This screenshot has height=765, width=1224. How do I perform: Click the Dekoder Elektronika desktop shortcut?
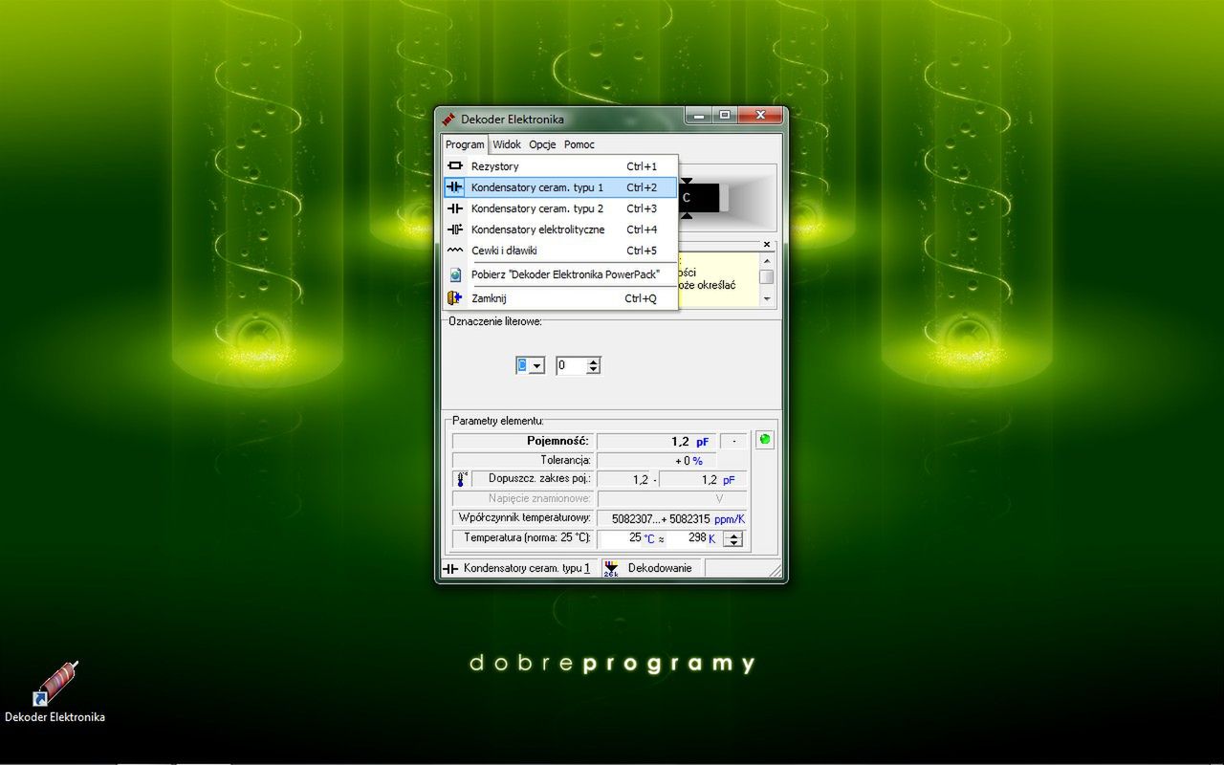tap(55, 691)
